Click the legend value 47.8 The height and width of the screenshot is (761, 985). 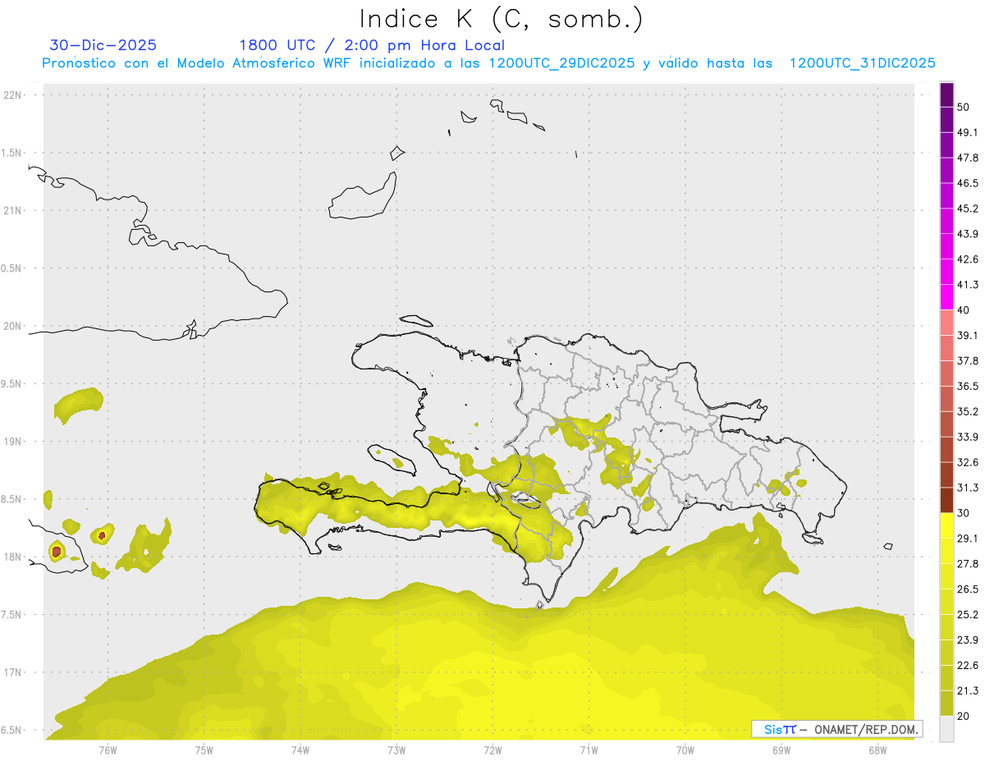tap(968, 158)
